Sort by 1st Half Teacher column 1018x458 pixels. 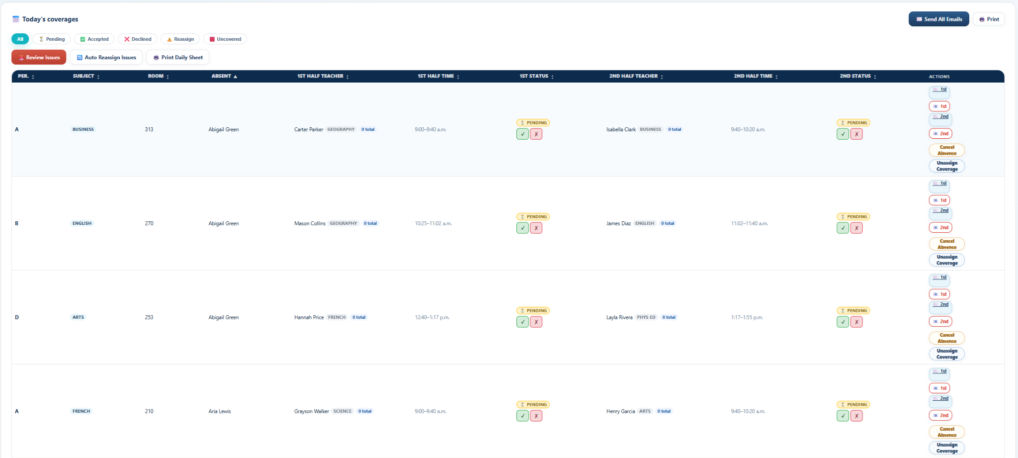pyautogui.click(x=323, y=76)
